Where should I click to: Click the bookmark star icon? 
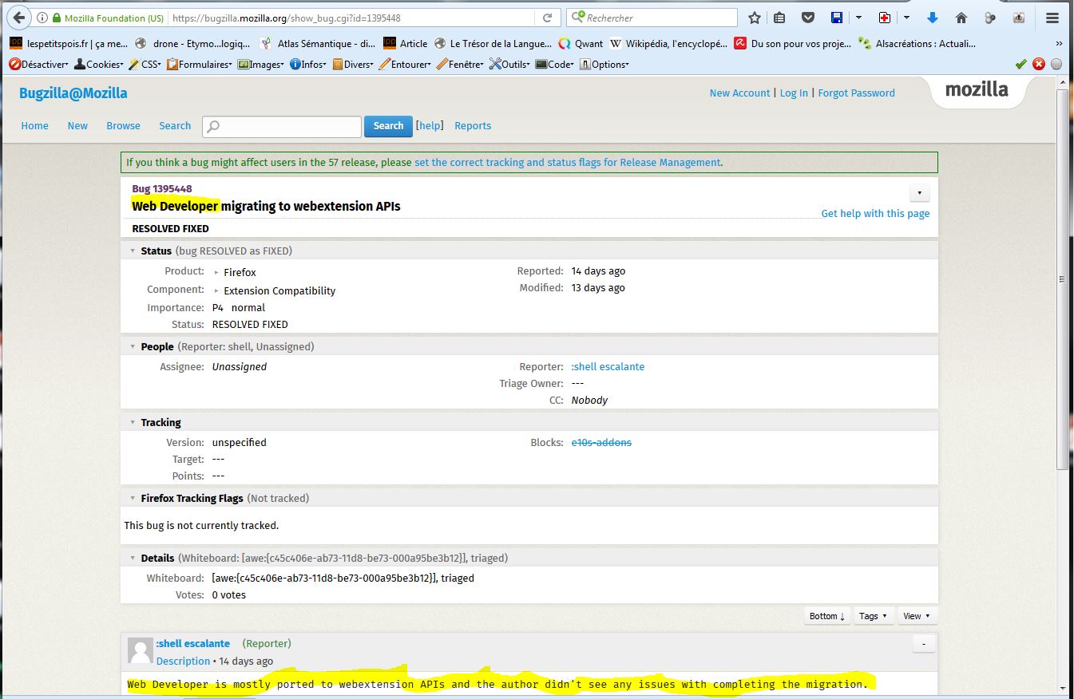pos(755,18)
